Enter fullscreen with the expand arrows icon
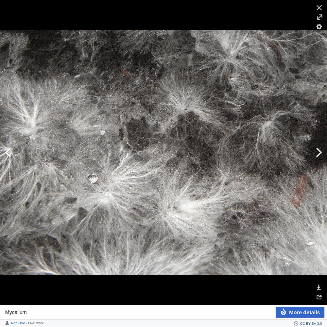This screenshot has height=327, width=327. pos(319,17)
